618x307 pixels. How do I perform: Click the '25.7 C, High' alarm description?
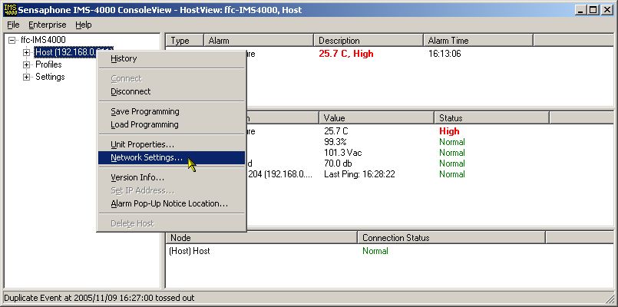click(x=346, y=54)
